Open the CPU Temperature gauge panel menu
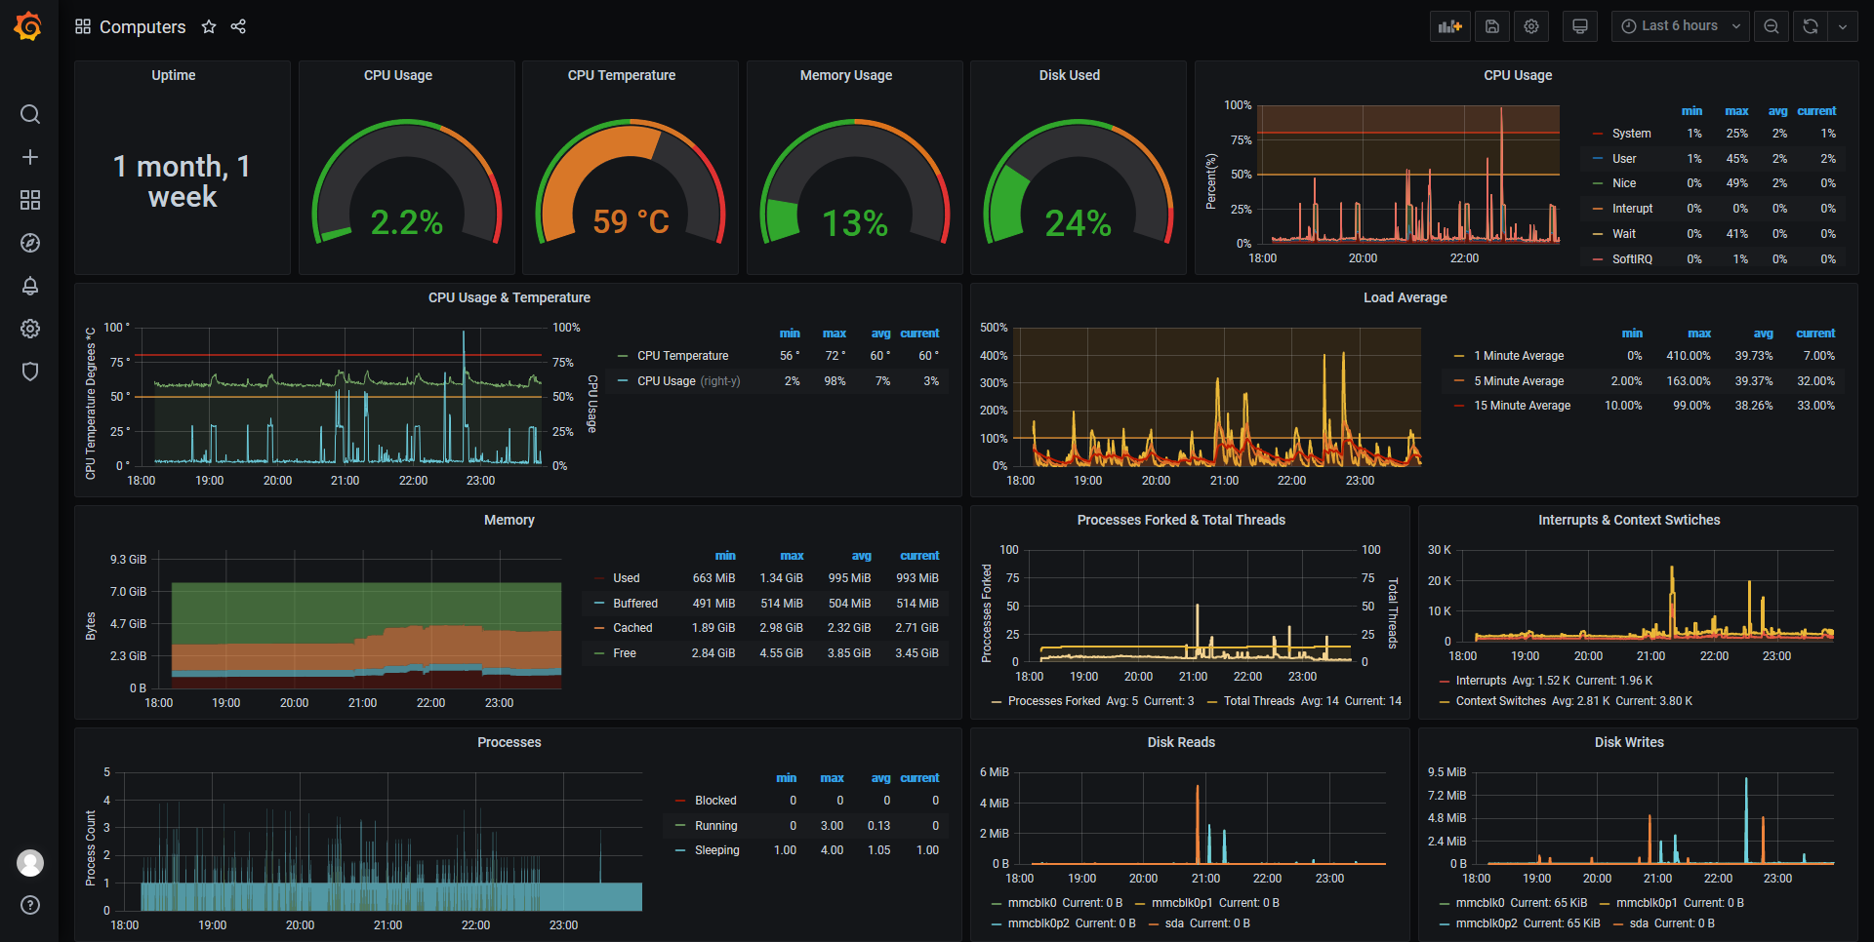The width and height of the screenshot is (1874, 942). [622, 75]
